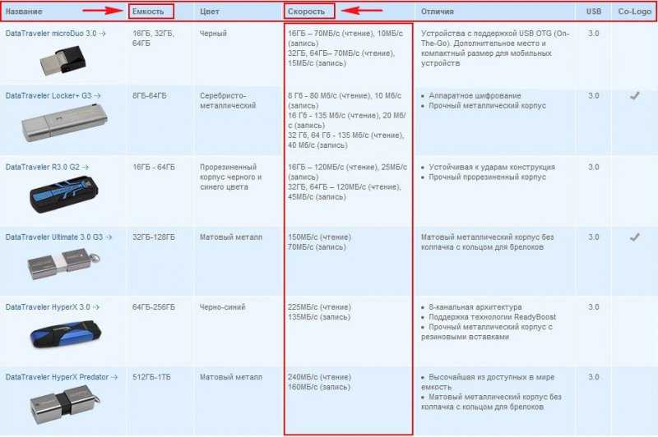
Task: Click the Емкость column header
Action: 148,11
